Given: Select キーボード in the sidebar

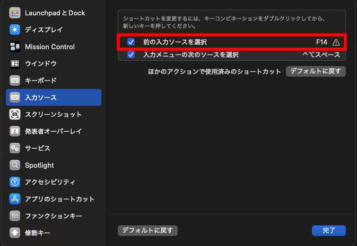Looking at the screenshot, I should click(x=40, y=80).
